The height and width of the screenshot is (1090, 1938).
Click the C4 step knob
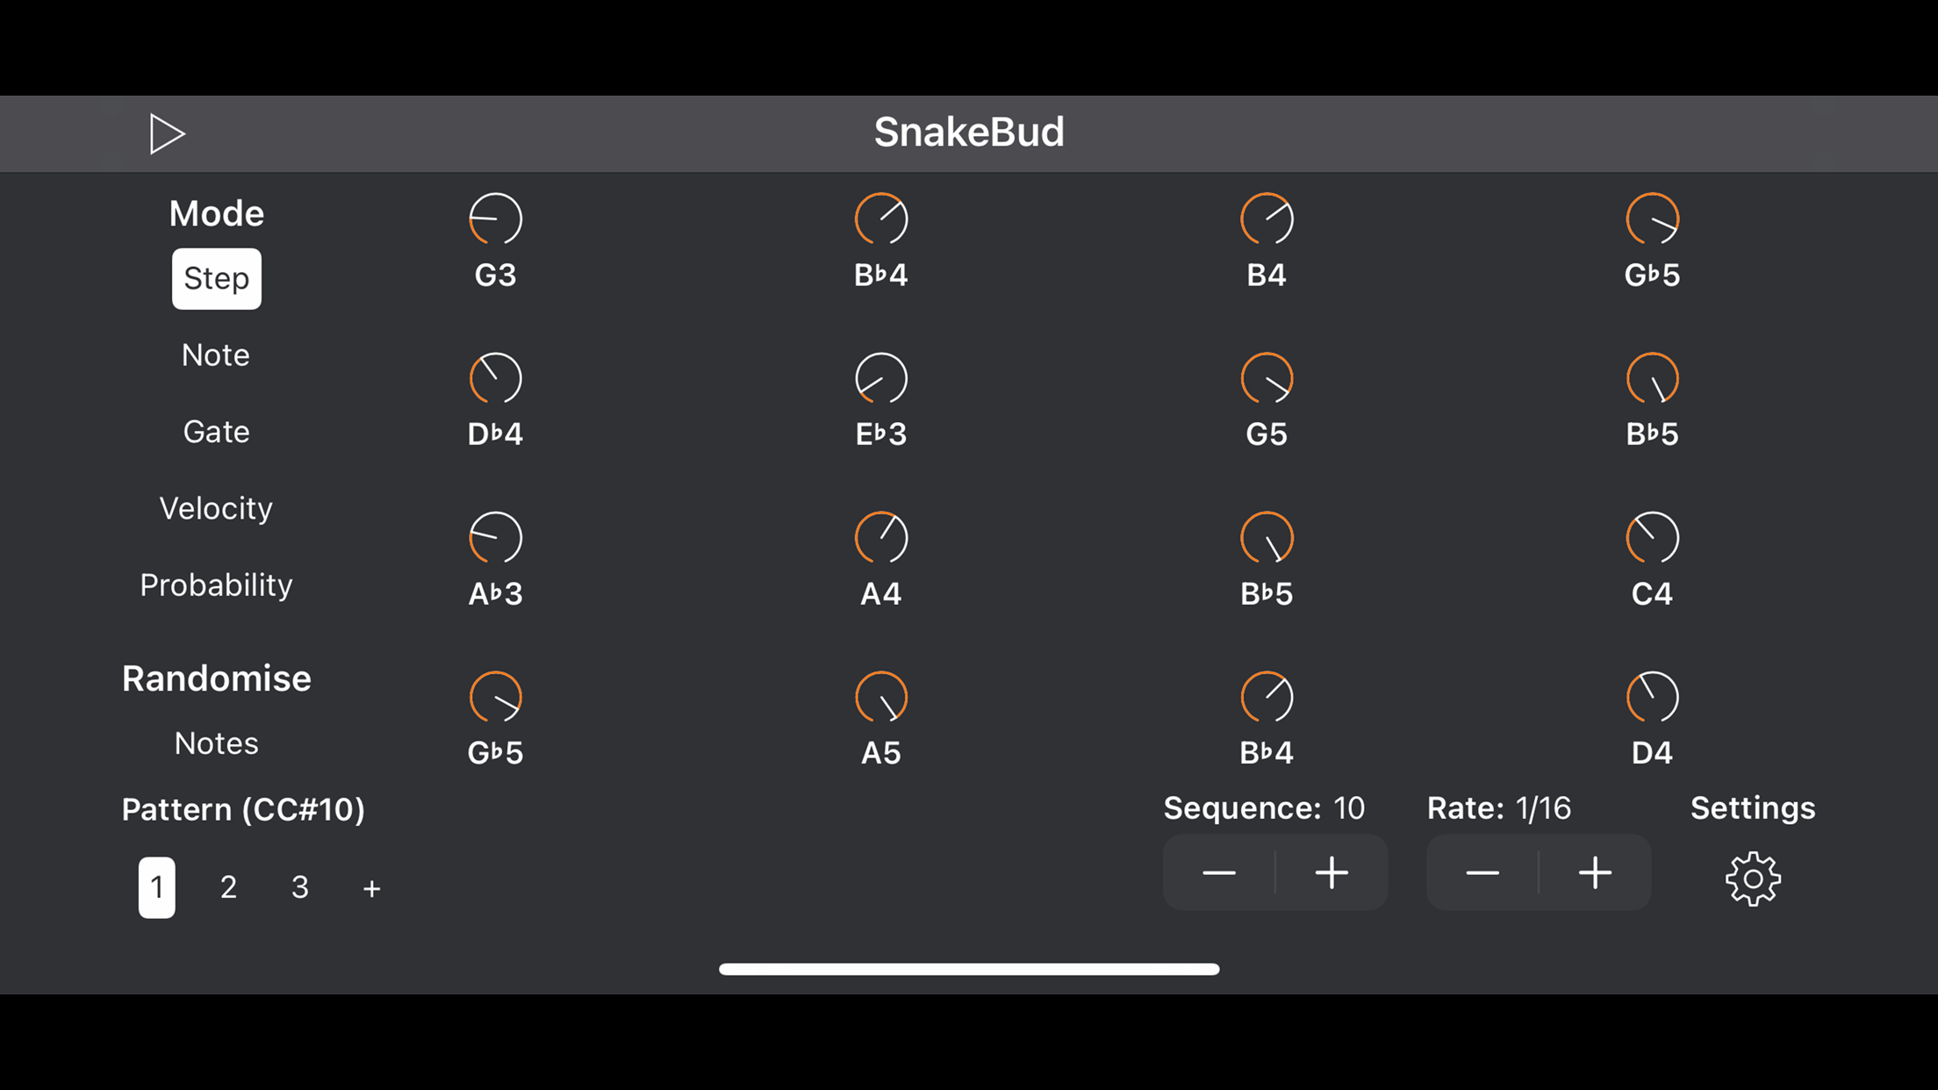tap(1652, 537)
